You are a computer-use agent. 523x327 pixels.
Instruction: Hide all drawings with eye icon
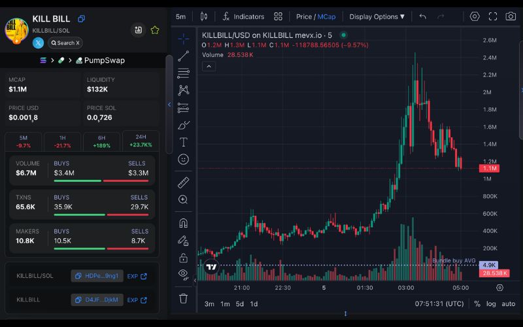point(184,275)
